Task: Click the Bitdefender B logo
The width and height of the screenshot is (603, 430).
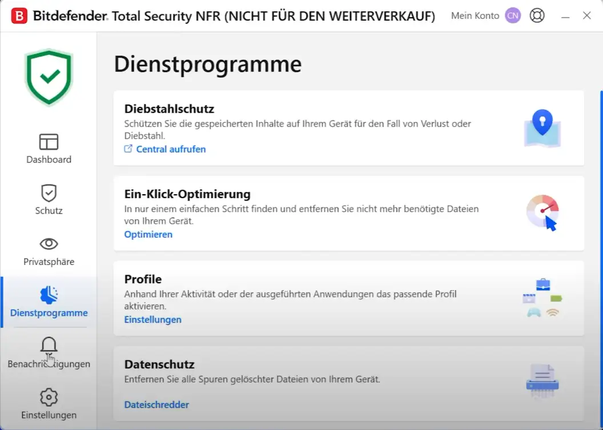Action: point(19,16)
